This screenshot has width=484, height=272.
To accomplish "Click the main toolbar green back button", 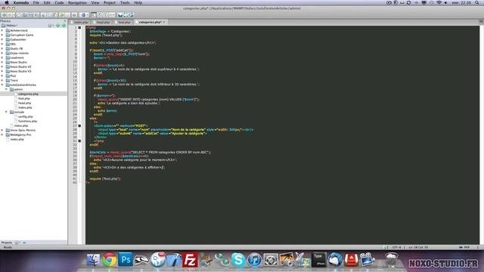I will pyautogui.click(x=4, y=15).
